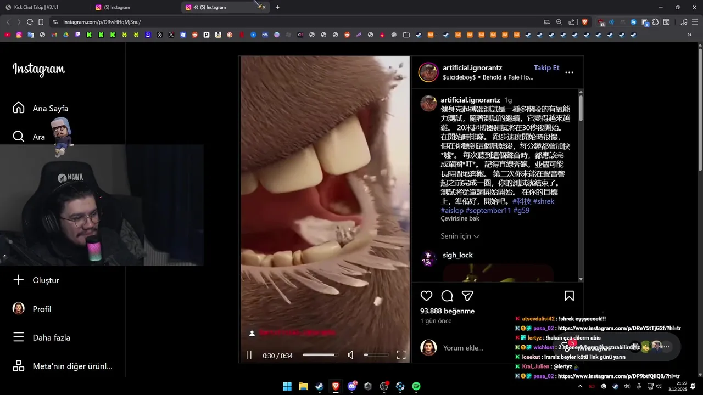
Task: Switch to the Kick Chat Takip tab
Action: 45,7
